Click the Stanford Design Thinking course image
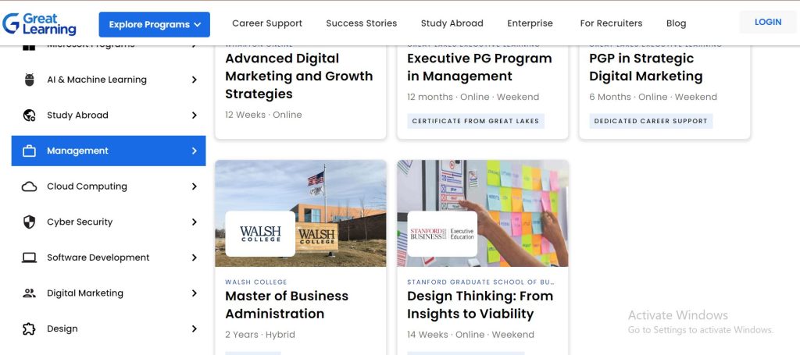This screenshot has height=355, width=800. (x=483, y=214)
